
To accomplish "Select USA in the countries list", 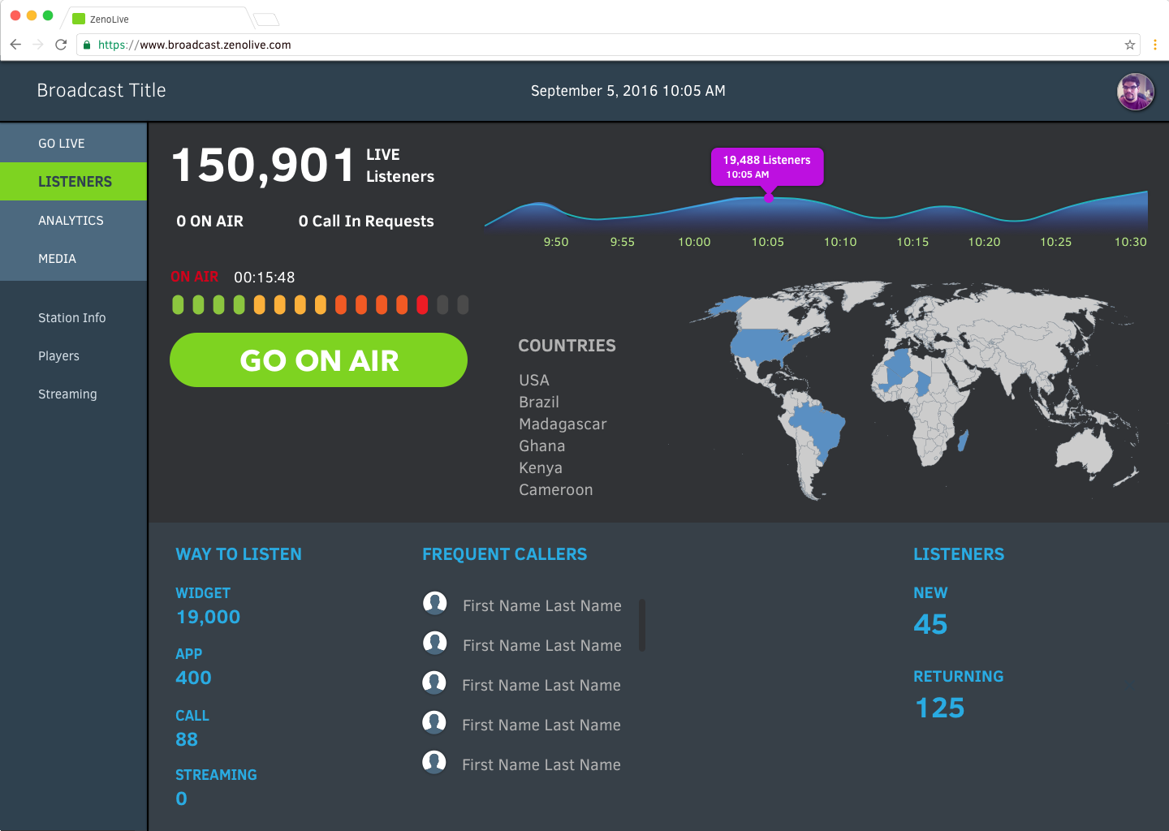I will [534, 380].
